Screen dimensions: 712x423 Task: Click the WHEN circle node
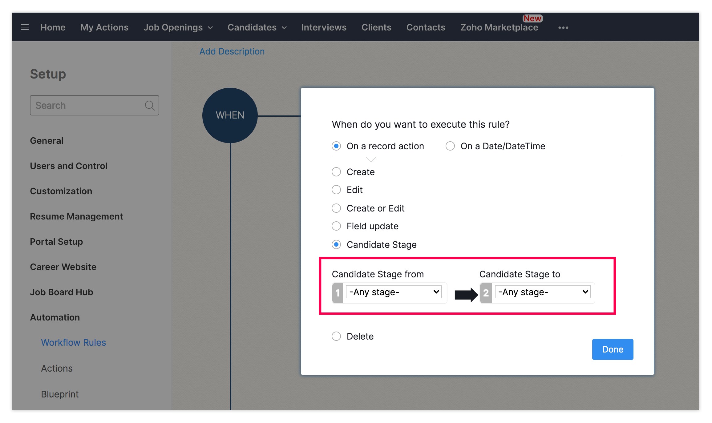tap(230, 115)
